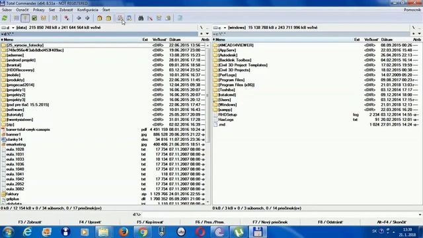Click into the d:\> command line field

point(279,214)
